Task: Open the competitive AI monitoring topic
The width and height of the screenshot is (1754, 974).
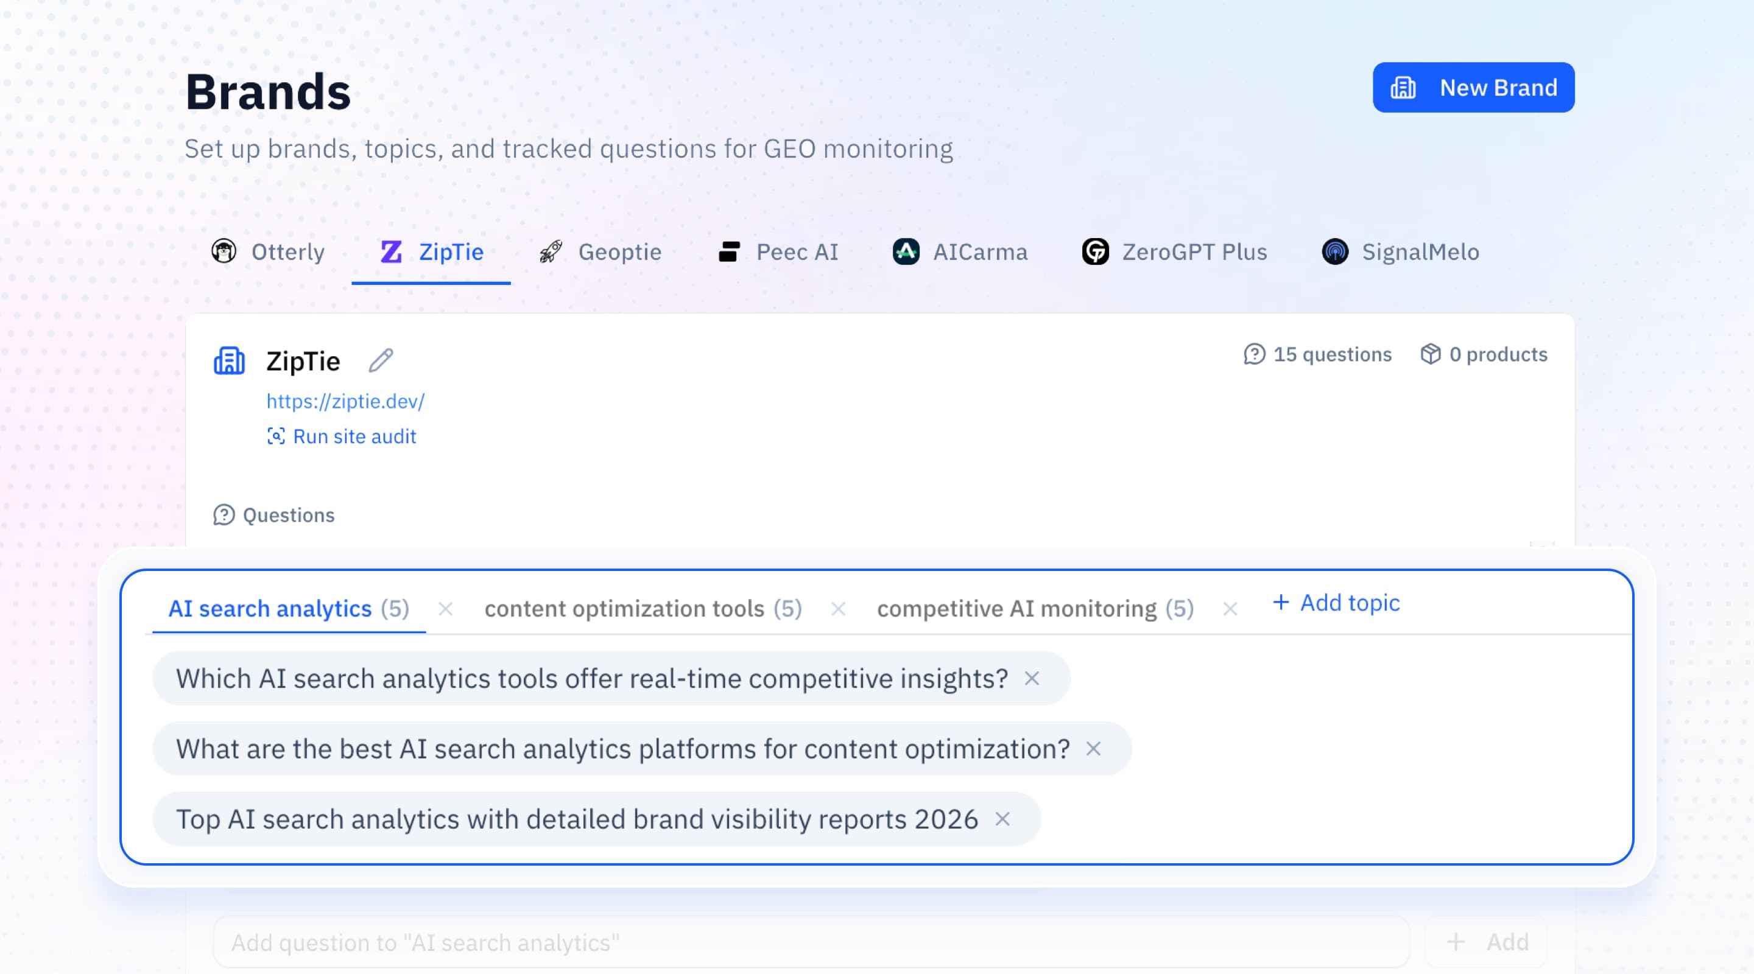Action: (1035, 609)
